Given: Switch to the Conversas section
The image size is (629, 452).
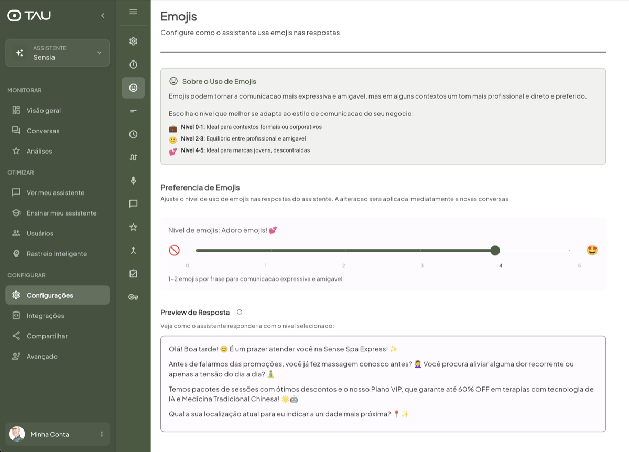Looking at the screenshot, I should [42, 131].
